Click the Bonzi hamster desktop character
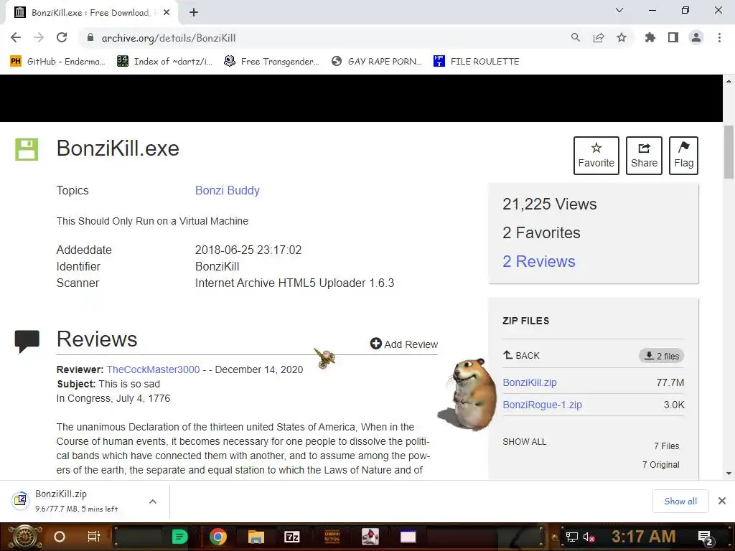 pos(469,394)
